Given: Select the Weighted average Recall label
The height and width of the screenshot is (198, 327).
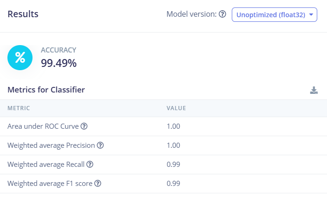Looking at the screenshot, I should click(x=46, y=165).
